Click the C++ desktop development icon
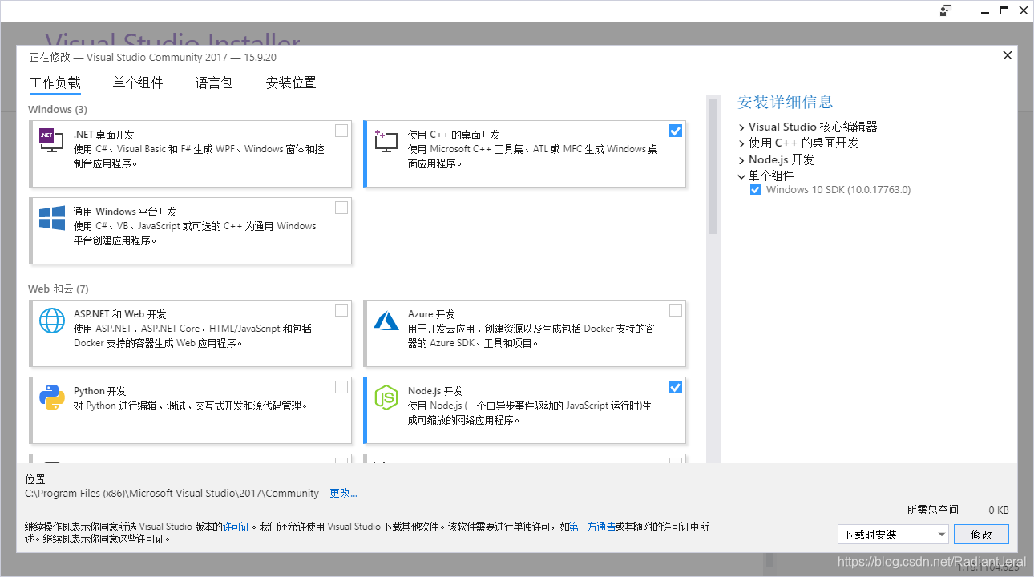 [386, 140]
